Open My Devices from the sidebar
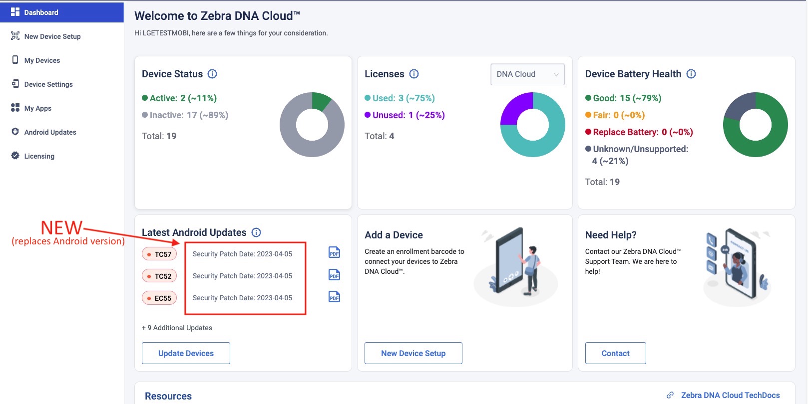The image size is (808, 404). point(42,60)
